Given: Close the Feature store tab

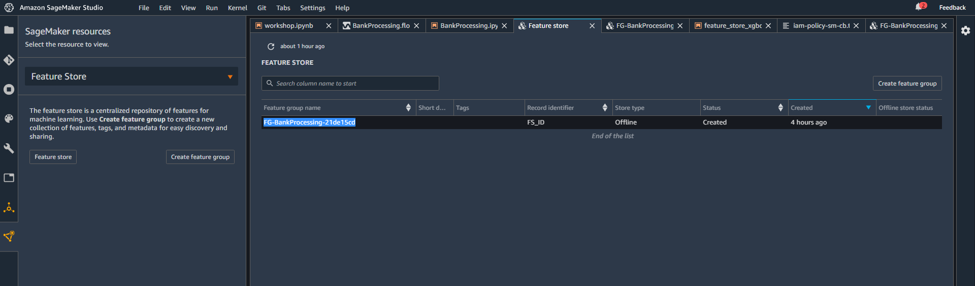Looking at the screenshot, I should click(592, 26).
